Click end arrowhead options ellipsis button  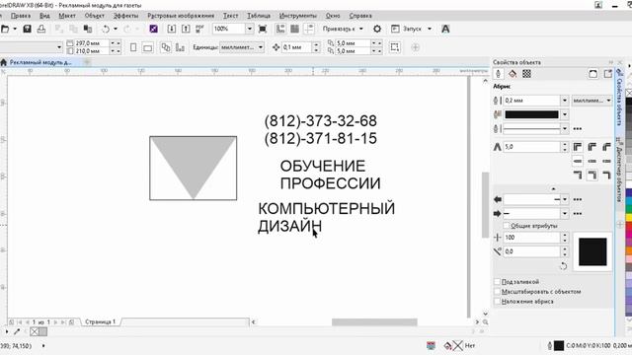[x=577, y=213]
